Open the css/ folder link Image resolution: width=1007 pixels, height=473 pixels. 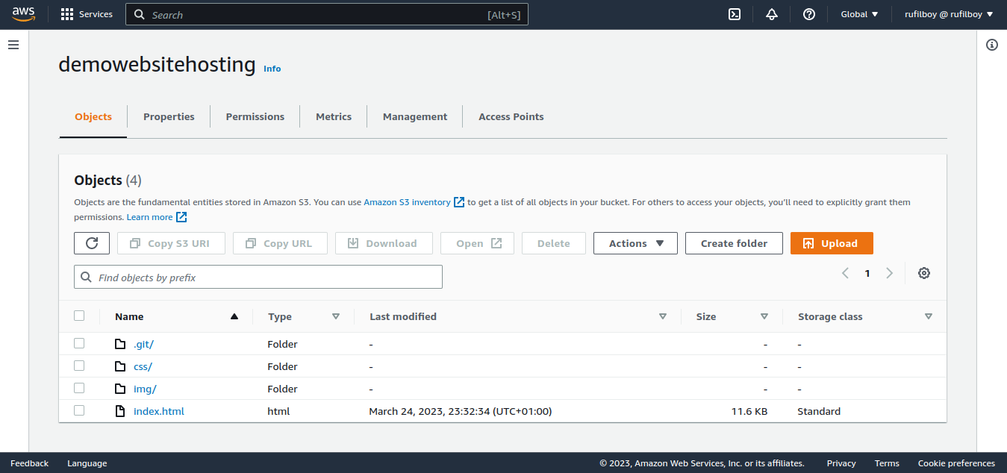[x=143, y=366]
